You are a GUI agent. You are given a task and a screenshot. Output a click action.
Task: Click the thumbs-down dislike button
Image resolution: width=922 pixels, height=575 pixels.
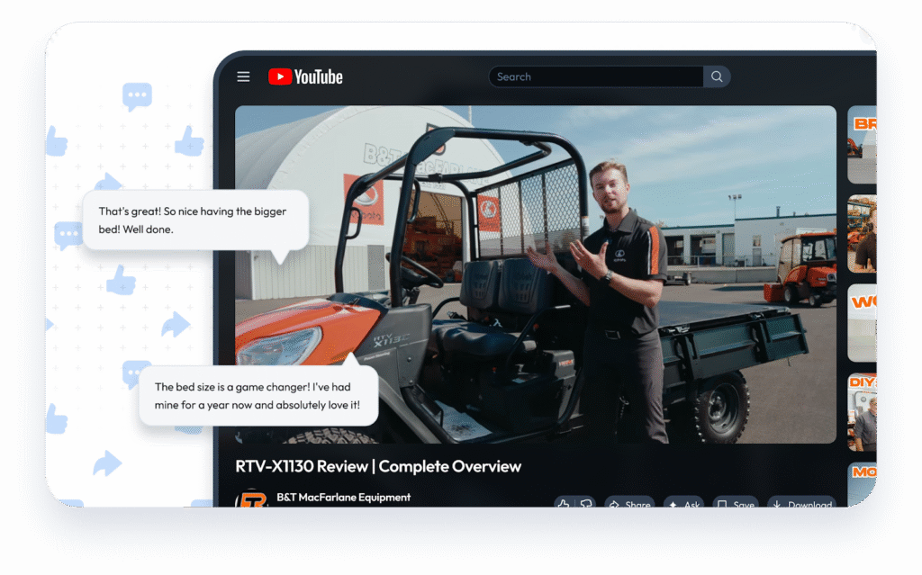586,503
